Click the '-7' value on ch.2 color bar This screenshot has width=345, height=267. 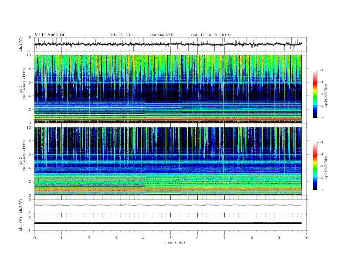(321, 190)
